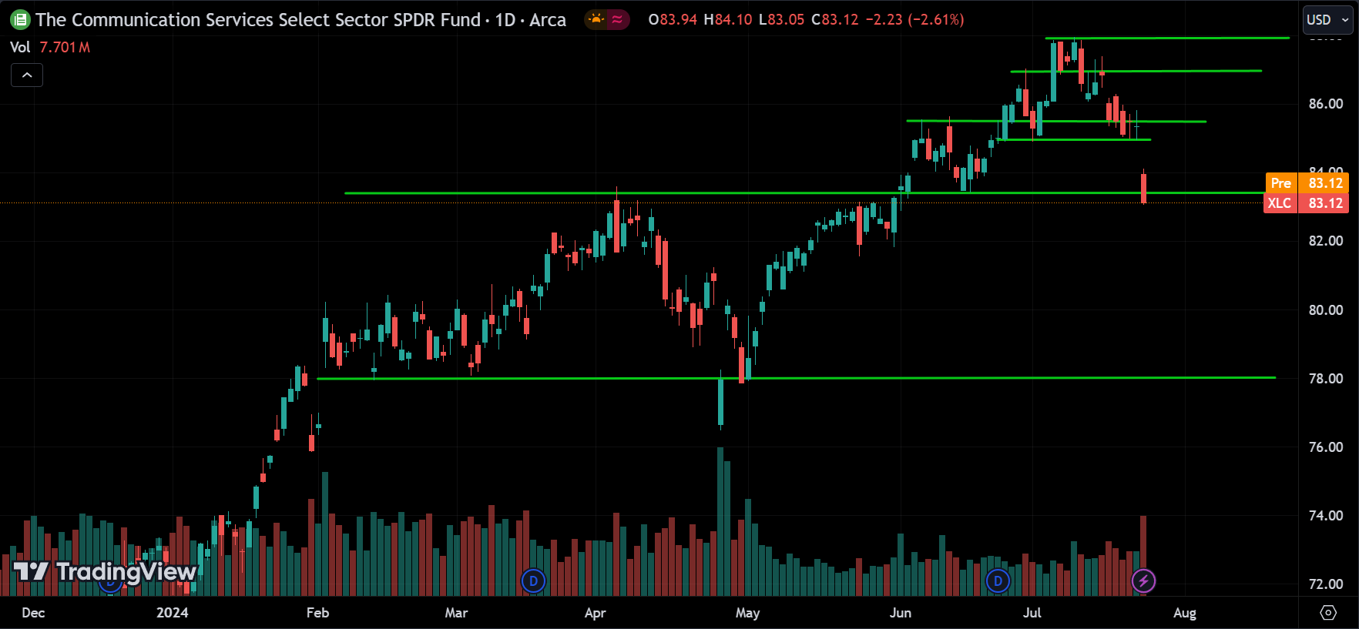Click the May label on time axis
This screenshot has height=629, width=1359.
pyautogui.click(x=747, y=613)
